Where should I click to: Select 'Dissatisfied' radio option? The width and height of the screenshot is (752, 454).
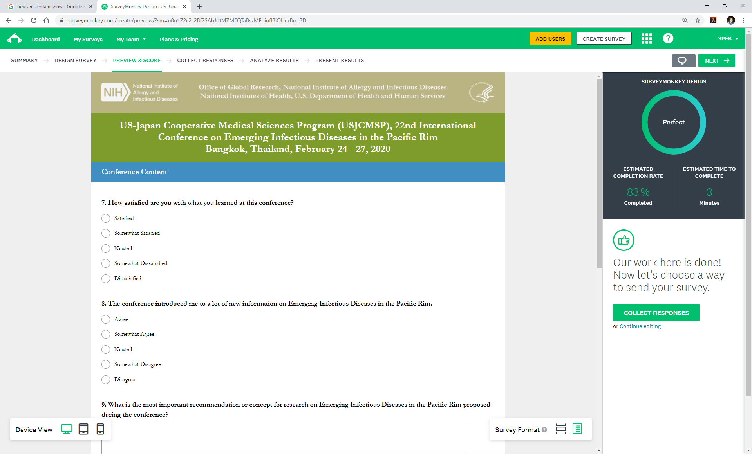point(106,279)
